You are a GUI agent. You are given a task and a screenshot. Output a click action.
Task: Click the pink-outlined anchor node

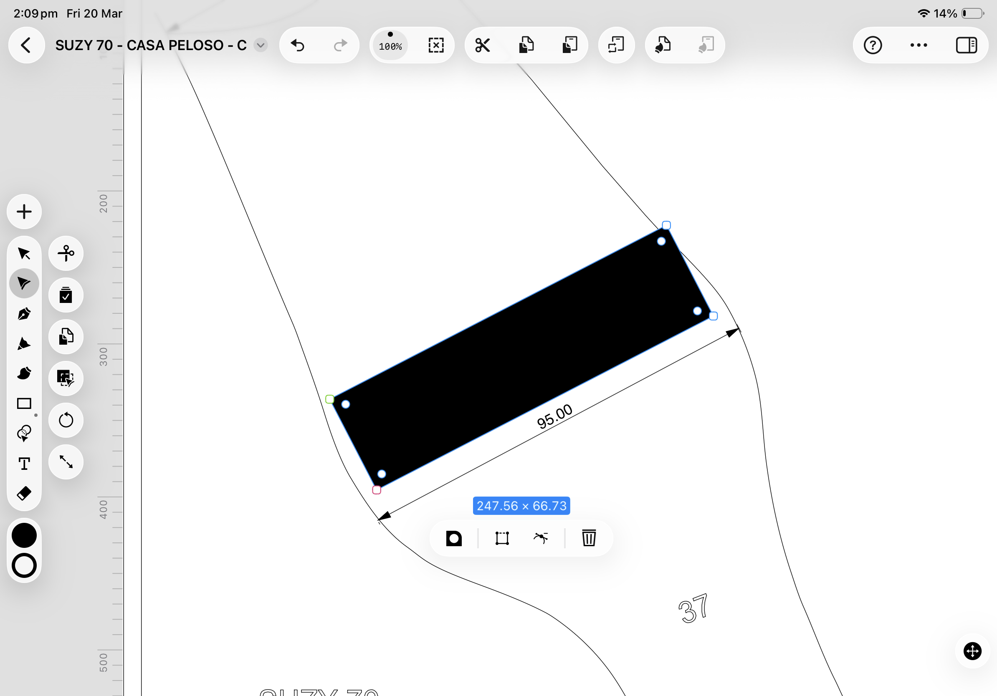click(x=377, y=490)
